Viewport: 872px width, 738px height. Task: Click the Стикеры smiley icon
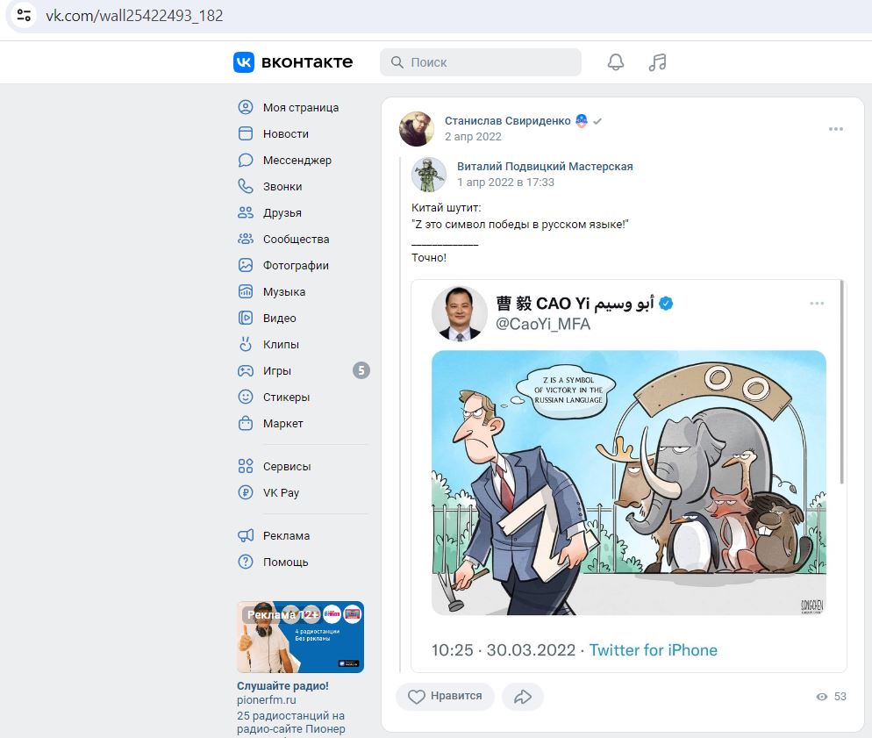pyautogui.click(x=246, y=397)
